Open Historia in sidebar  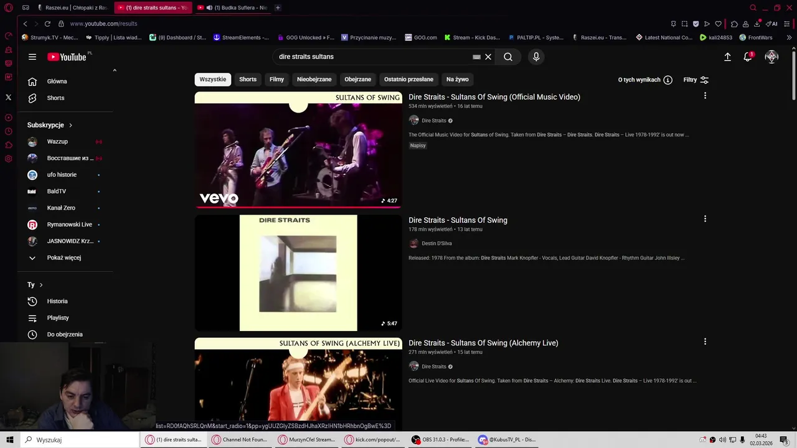click(x=66, y=301)
